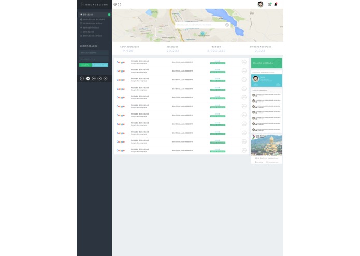
Task: Focus the password field in sidebar login form
Action: [x=94, y=59]
